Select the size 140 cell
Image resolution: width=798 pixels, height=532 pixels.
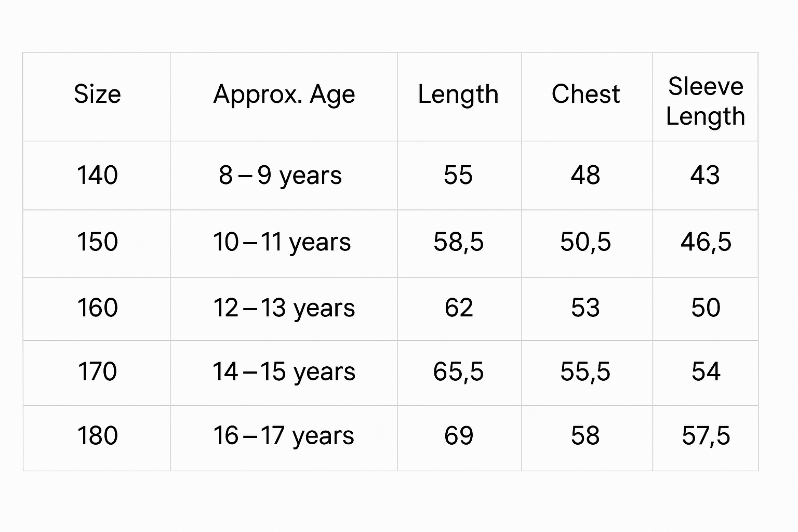[97, 175]
